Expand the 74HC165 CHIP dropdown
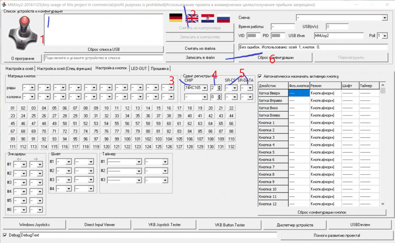The height and width of the screenshot is (243, 395). (204, 88)
